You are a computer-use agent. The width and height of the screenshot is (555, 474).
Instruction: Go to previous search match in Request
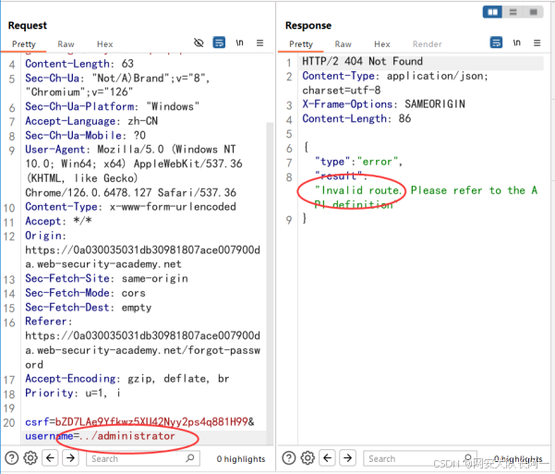[51, 458]
